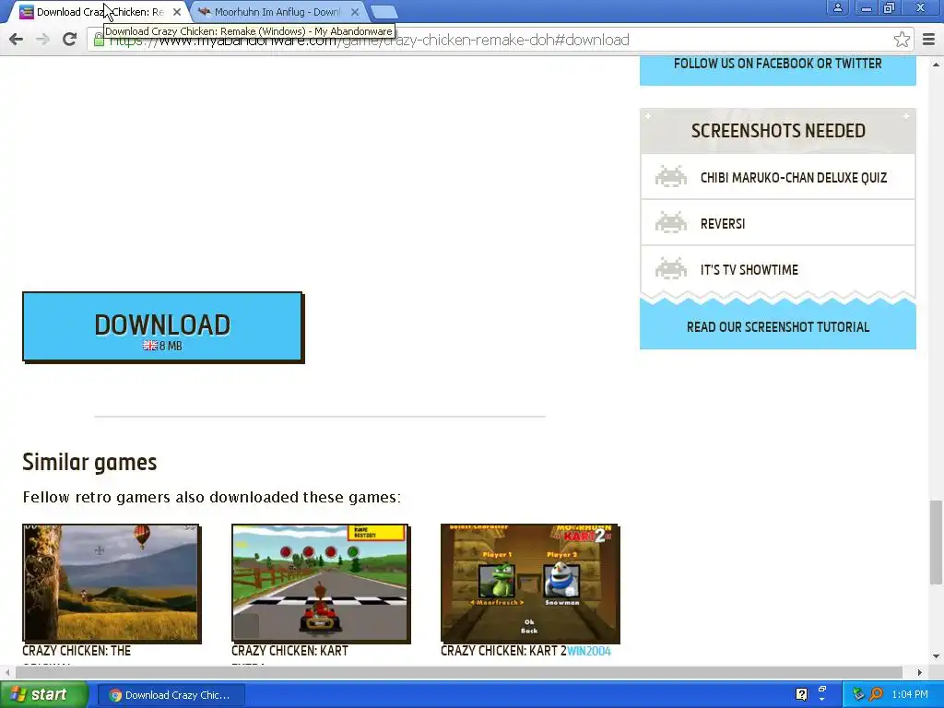This screenshot has height=708, width=944.
Task: Go back with the browser back arrow
Action: point(17,40)
